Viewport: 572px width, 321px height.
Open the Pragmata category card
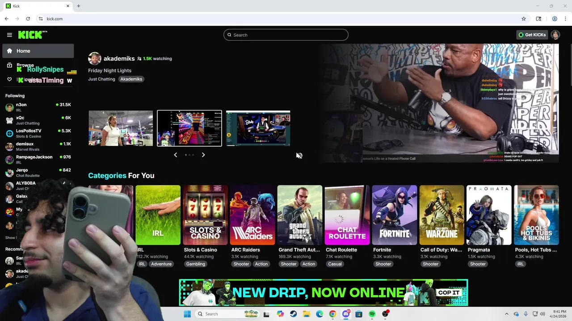pos(489,215)
